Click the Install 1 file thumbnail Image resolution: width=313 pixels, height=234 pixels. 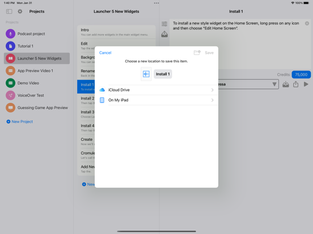click(x=146, y=74)
